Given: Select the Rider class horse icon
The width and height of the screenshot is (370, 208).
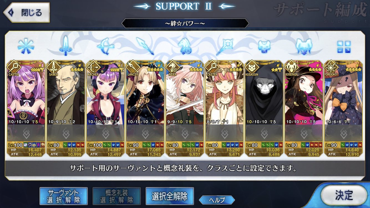Looking at the screenshot, I should point(185,46).
